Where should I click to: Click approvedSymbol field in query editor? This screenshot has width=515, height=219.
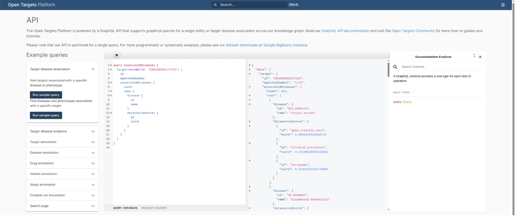[x=132, y=78]
